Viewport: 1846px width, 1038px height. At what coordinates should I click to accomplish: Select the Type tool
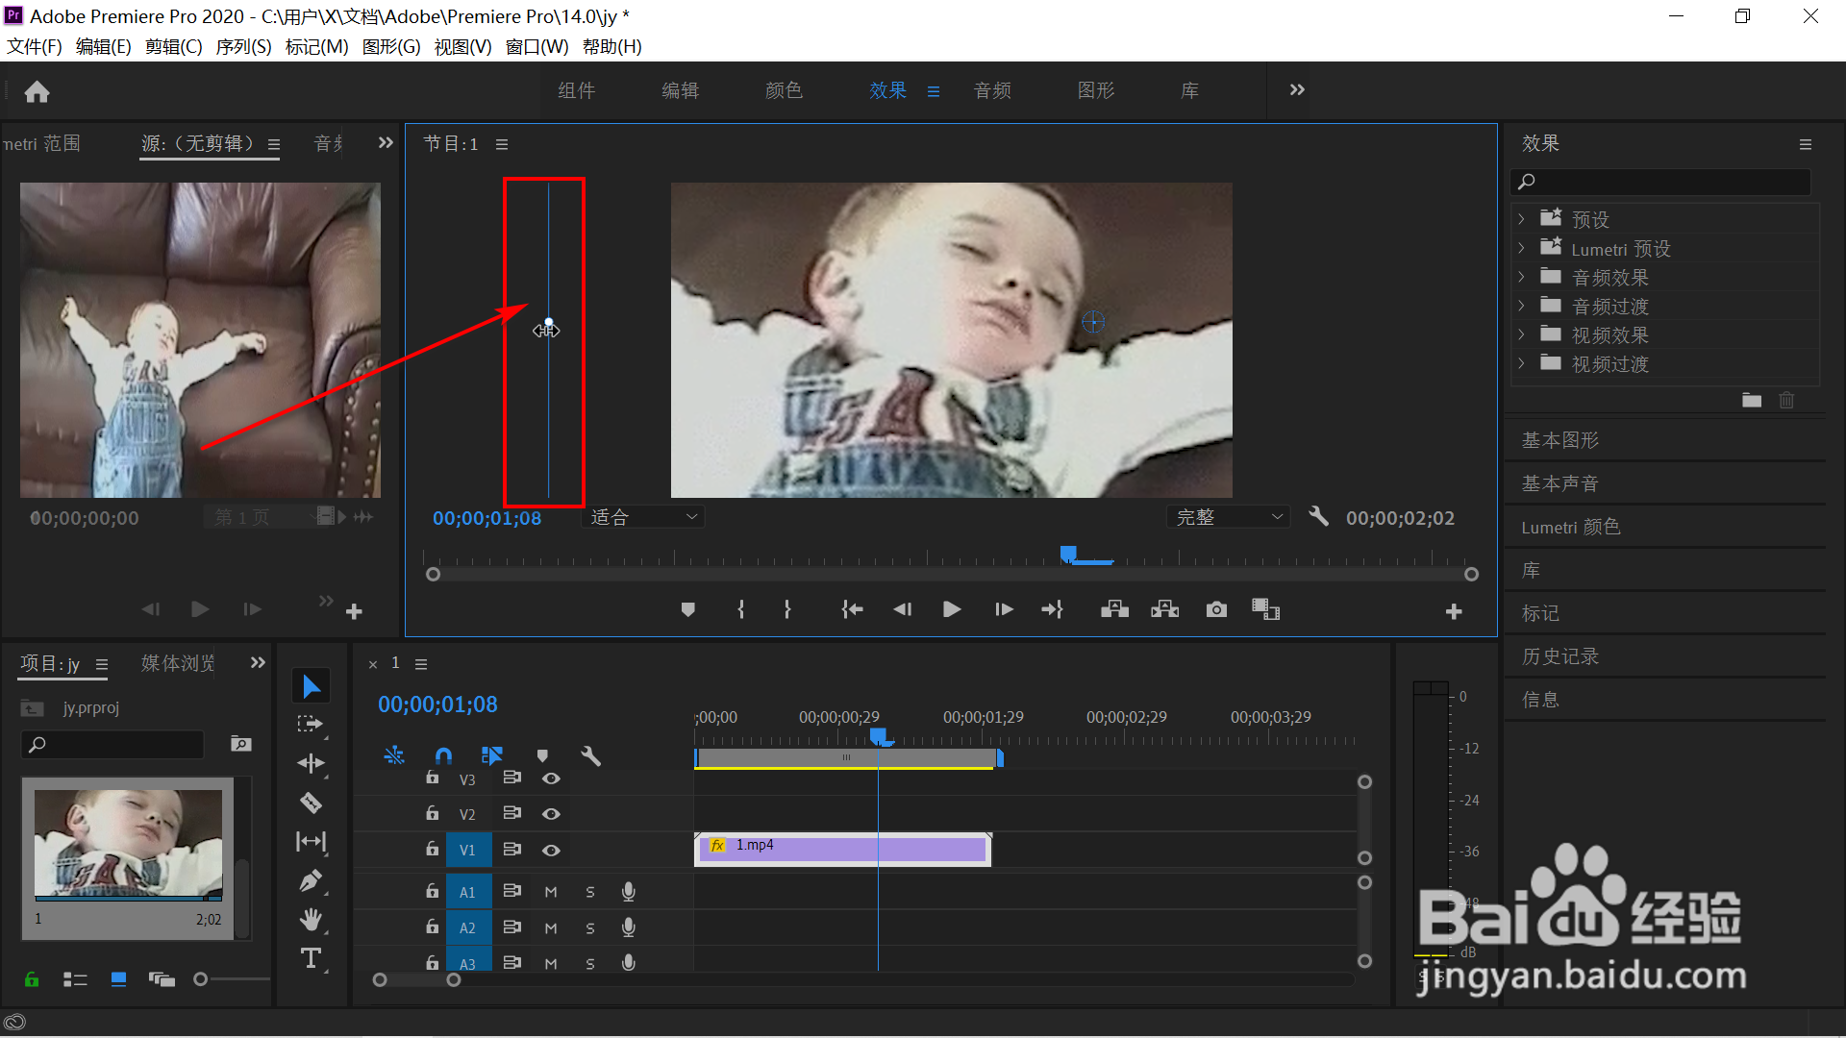tap(311, 958)
